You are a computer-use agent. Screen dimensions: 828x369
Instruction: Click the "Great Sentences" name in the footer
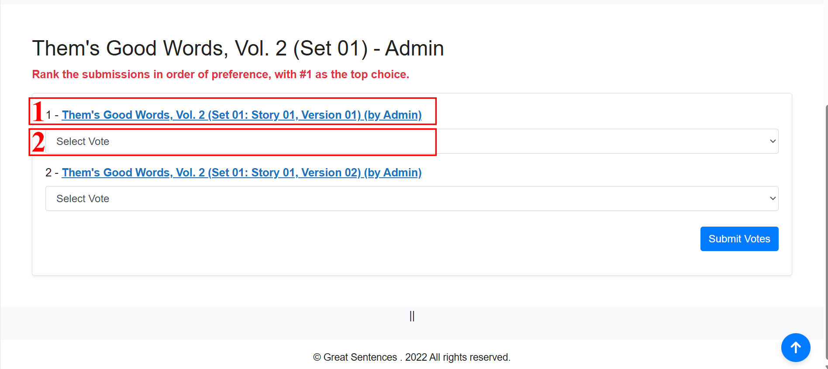pos(360,357)
